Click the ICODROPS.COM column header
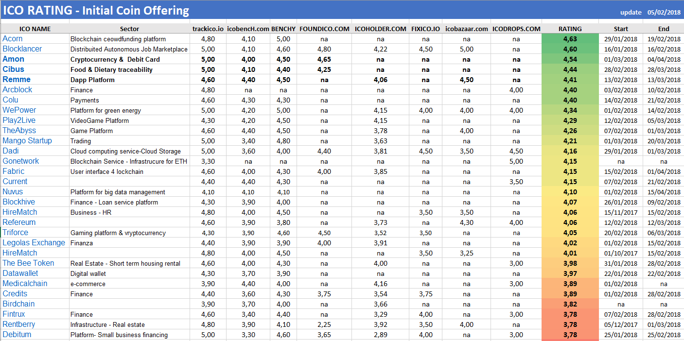The height and width of the screenshot is (341, 684). point(516,29)
